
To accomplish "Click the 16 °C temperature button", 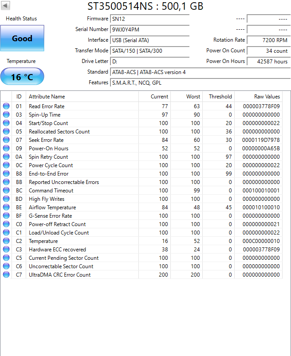I will (x=22, y=77).
